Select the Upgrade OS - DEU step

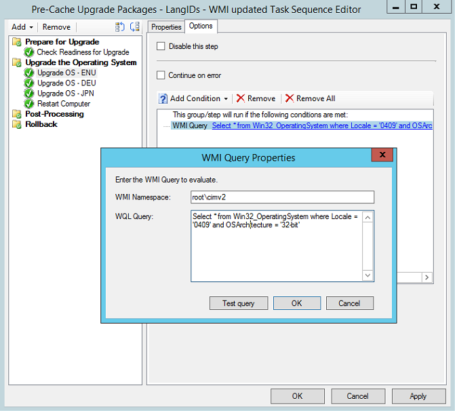66,83
